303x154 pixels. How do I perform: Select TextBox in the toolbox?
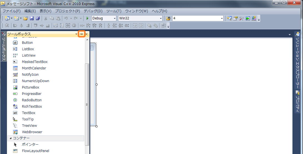point(46,113)
